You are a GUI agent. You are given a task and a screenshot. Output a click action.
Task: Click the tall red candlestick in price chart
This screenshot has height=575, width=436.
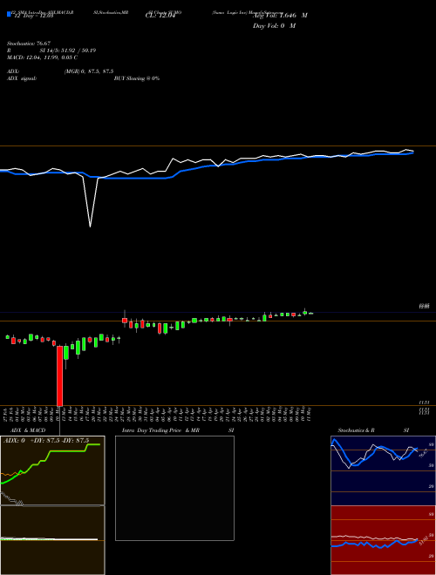click(x=60, y=375)
